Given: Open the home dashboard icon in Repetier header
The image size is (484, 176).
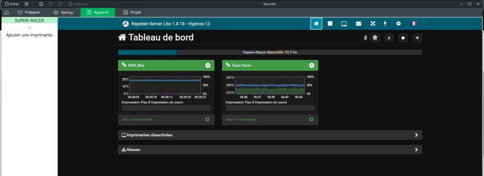Looking at the screenshot, I should (x=316, y=24).
